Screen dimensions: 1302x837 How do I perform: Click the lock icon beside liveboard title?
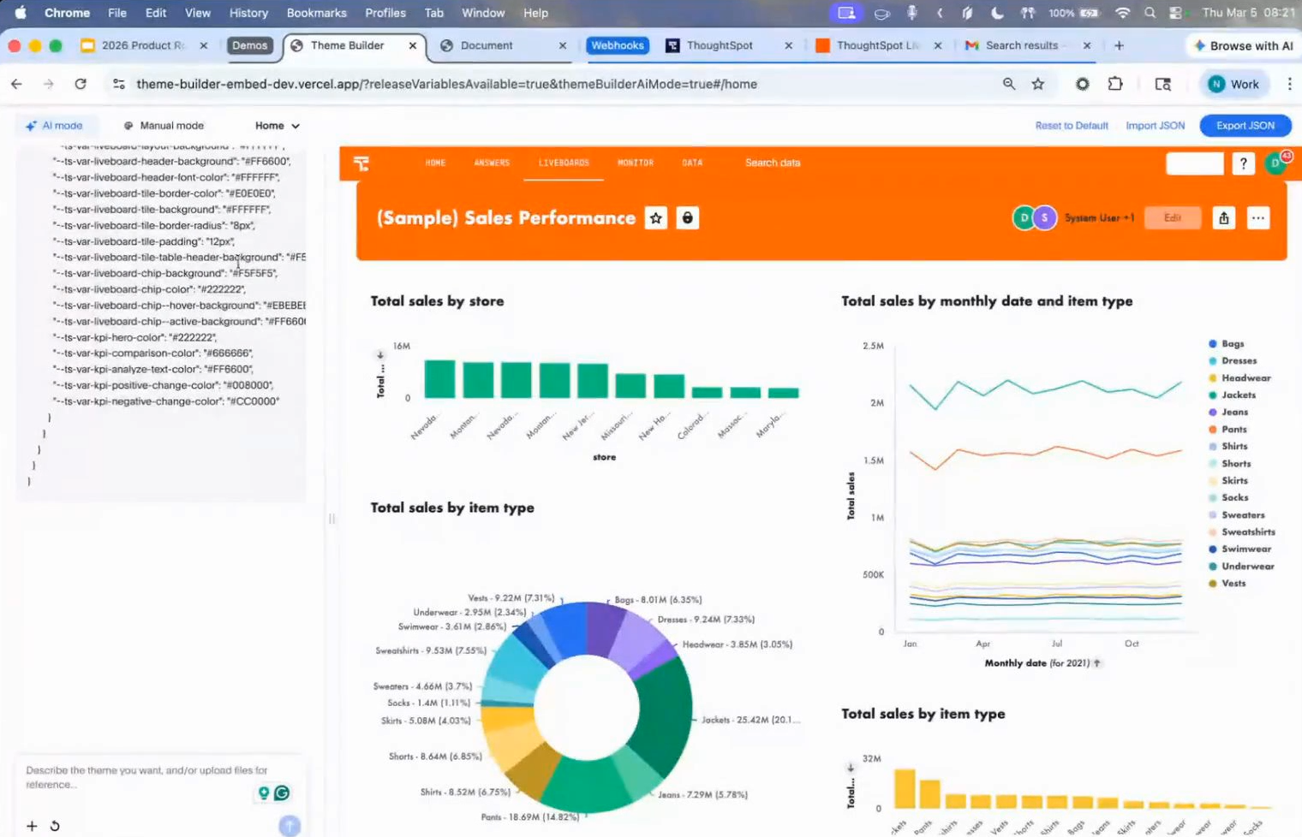687,218
